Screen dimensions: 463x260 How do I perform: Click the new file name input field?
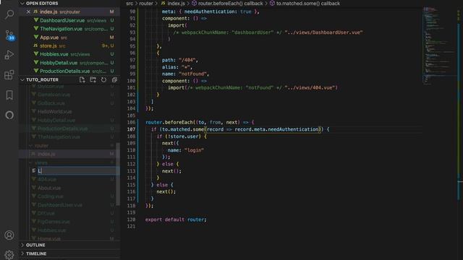point(77,170)
